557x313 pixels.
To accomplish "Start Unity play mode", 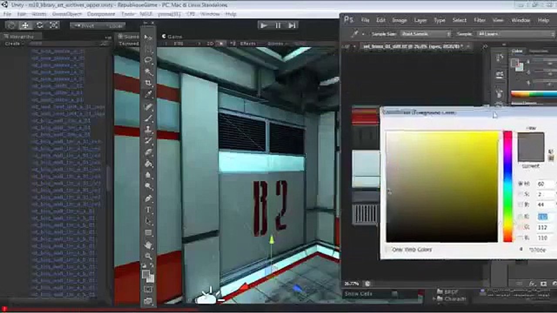I will click(x=264, y=26).
